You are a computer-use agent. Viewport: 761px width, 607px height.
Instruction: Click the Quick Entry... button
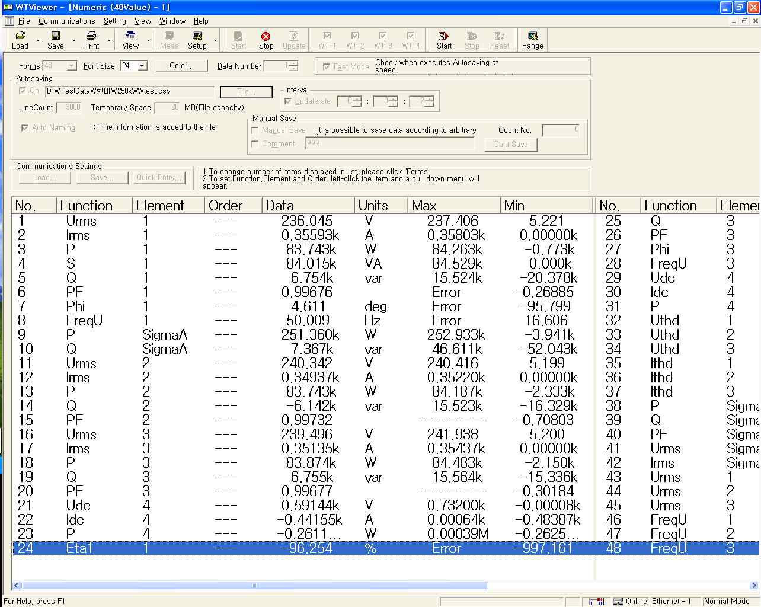coord(159,177)
